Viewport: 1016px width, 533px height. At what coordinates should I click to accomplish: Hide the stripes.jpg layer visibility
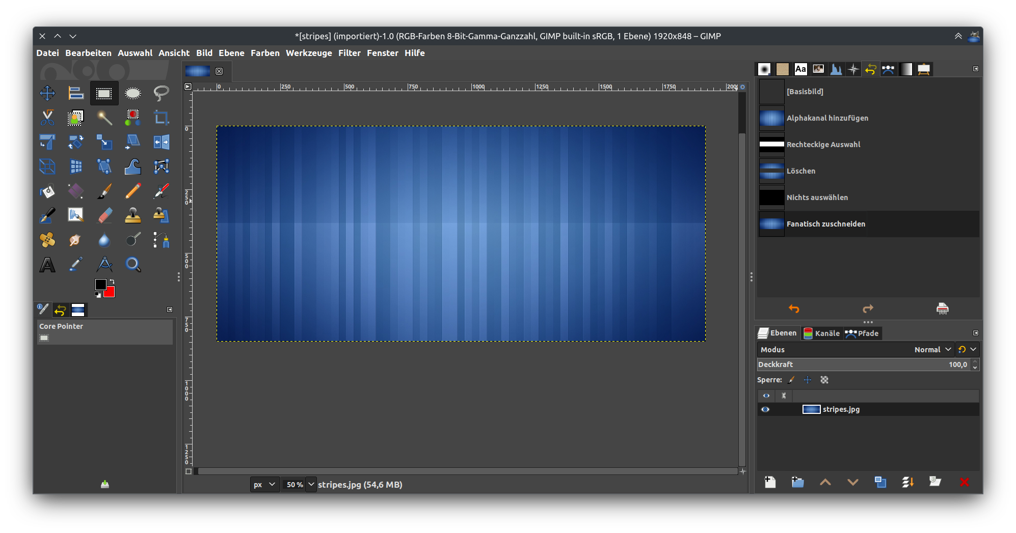point(766,409)
